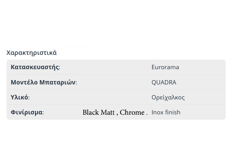Click the Κατασκευαστής label
Viewport: 230px width, 168px height.
click(35, 67)
